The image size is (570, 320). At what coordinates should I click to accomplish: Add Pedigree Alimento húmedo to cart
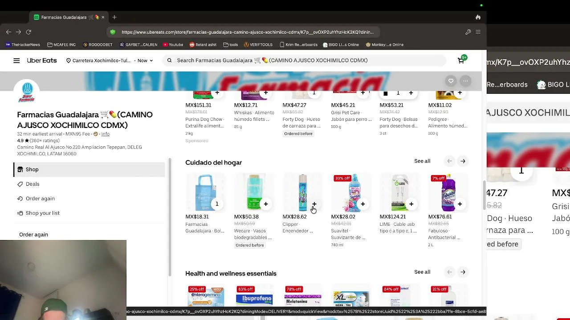460,93
